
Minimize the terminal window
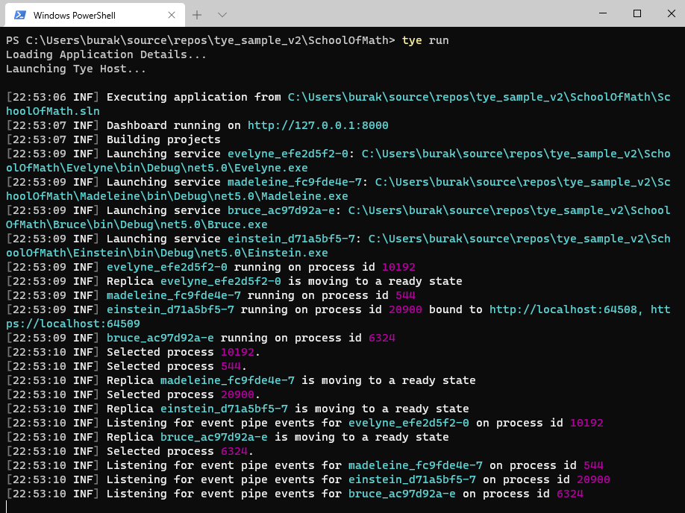603,13
